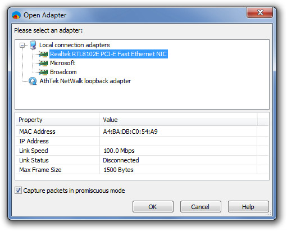Uncheck Capture packets in promiscuous mode
This screenshot has width=287, height=231.
(x=18, y=191)
